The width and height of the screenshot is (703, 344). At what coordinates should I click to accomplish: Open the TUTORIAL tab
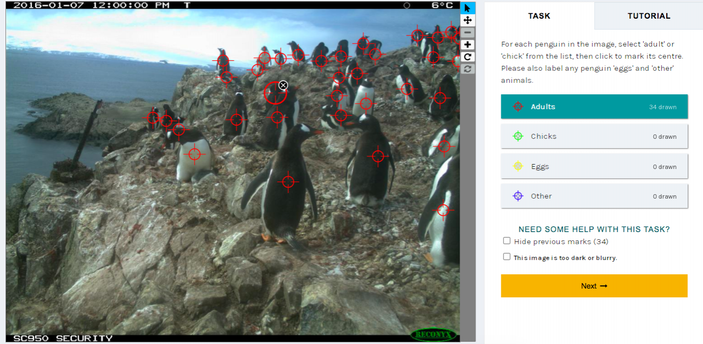pyautogui.click(x=649, y=16)
